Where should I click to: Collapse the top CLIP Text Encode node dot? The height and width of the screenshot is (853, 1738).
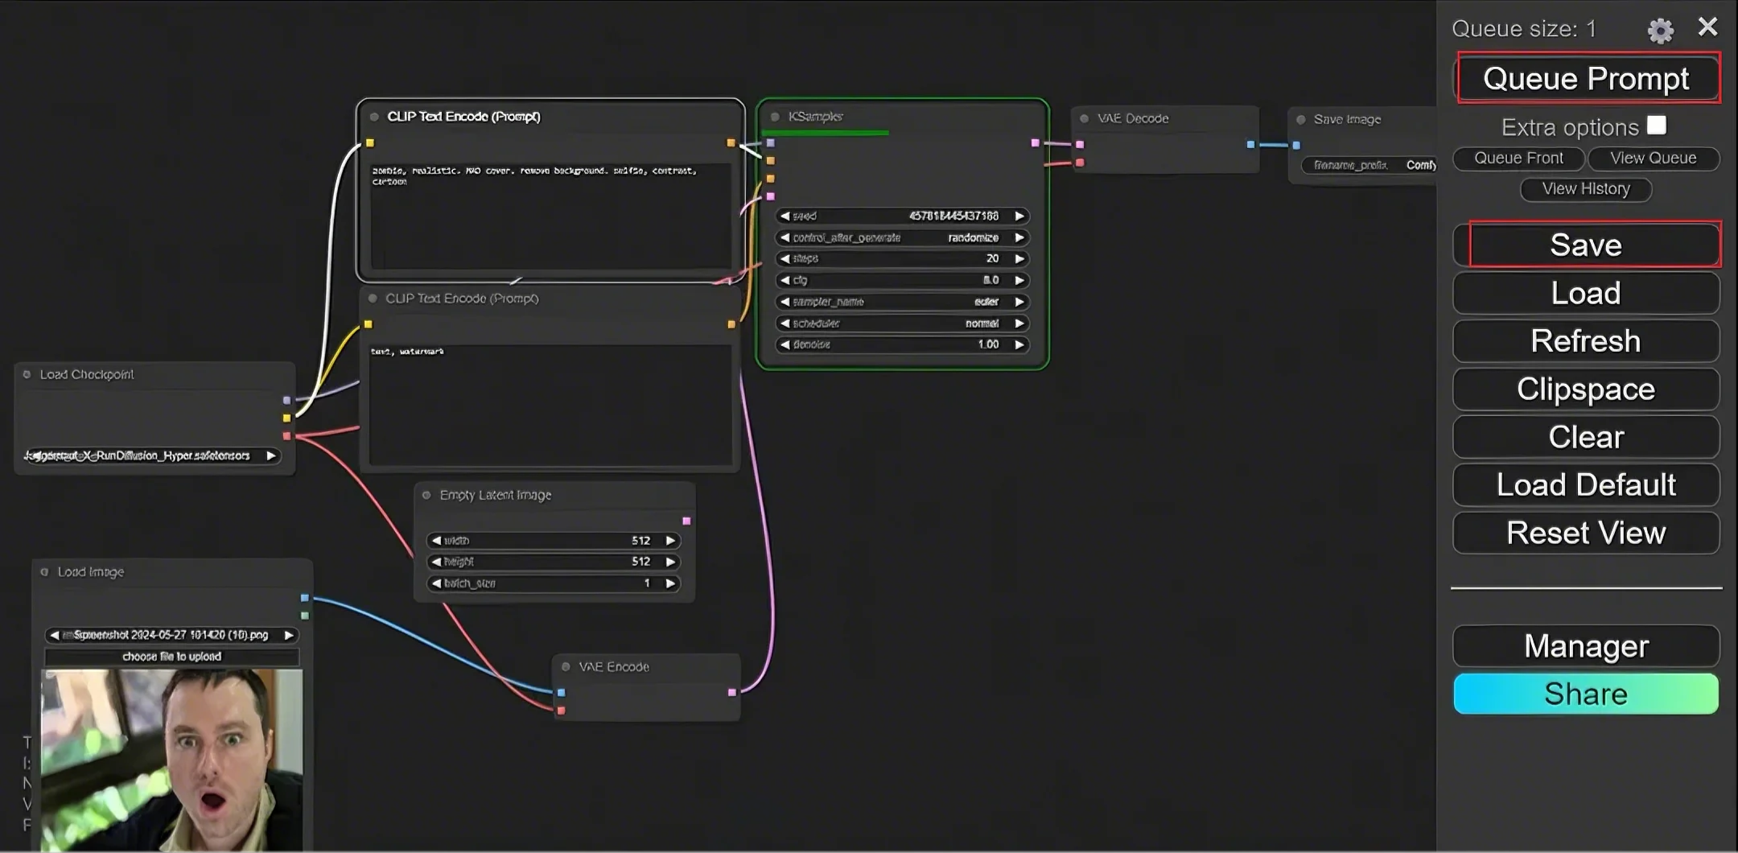[x=374, y=117]
